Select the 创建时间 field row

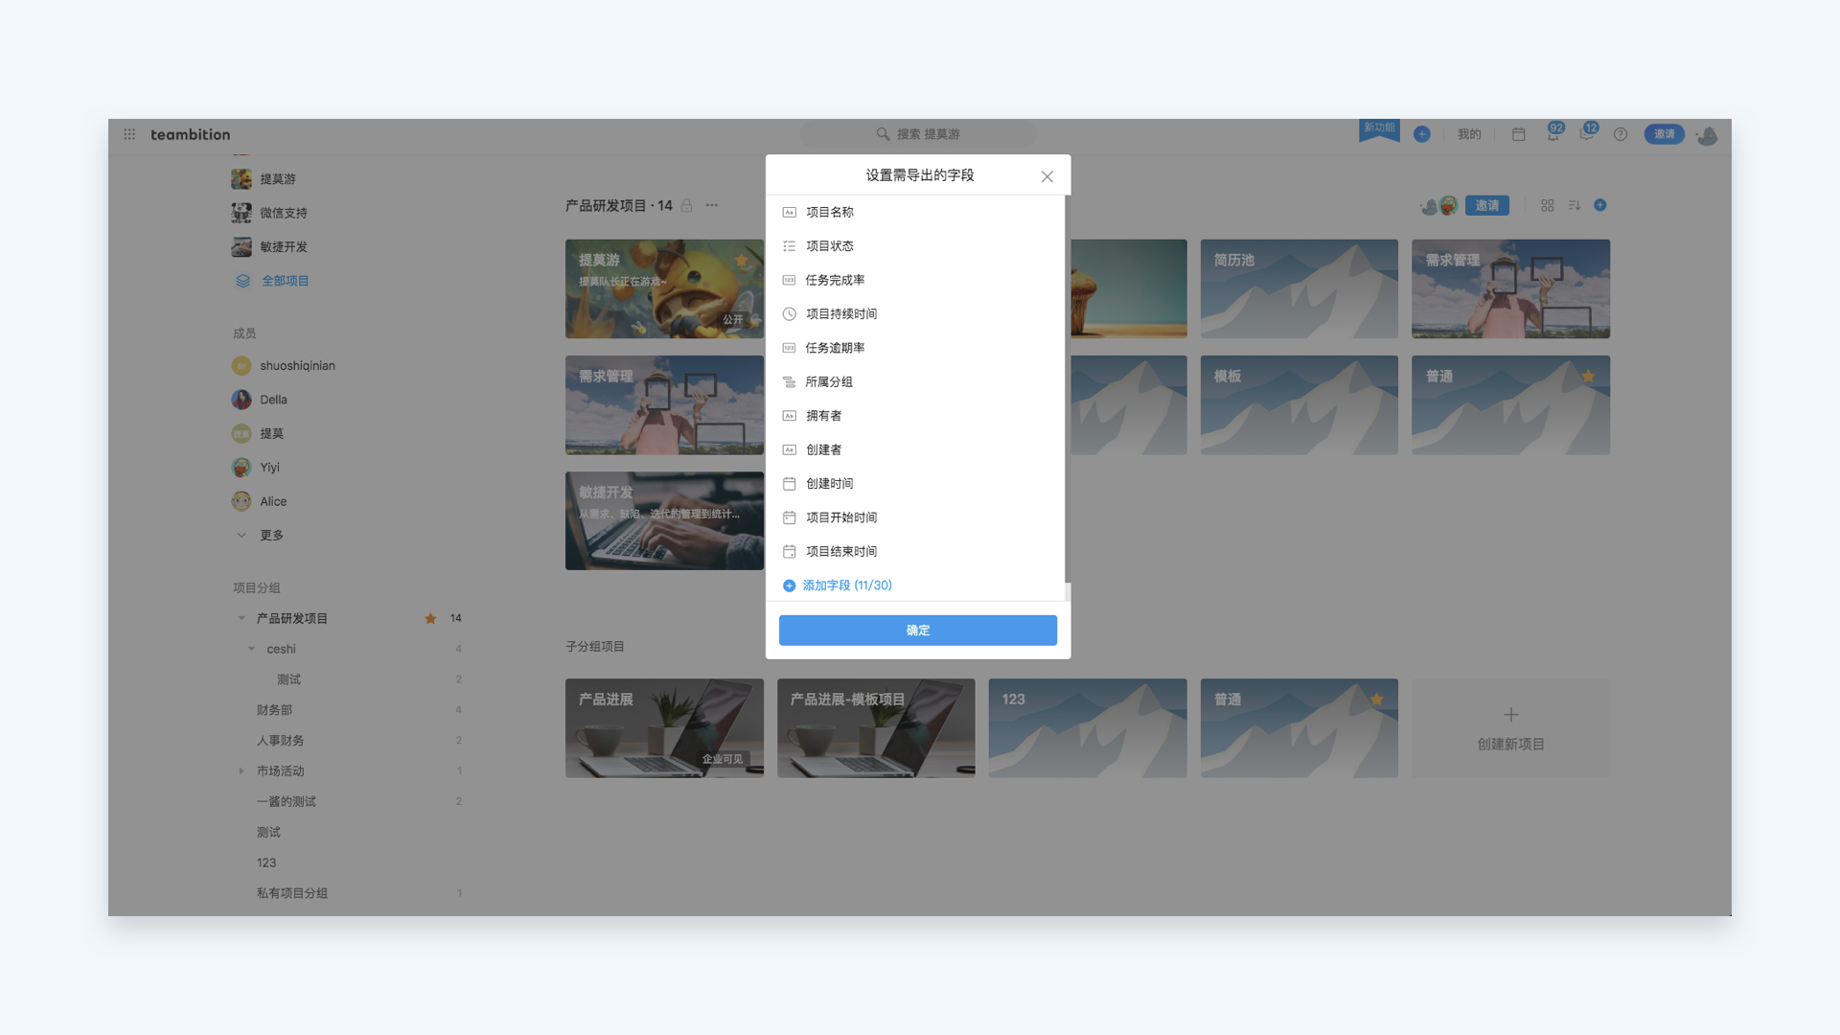point(915,484)
